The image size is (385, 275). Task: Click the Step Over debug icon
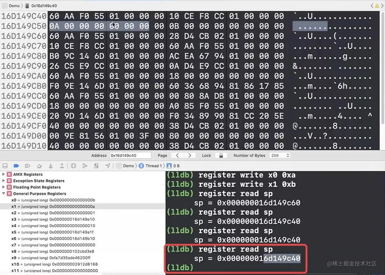(x=39, y=166)
